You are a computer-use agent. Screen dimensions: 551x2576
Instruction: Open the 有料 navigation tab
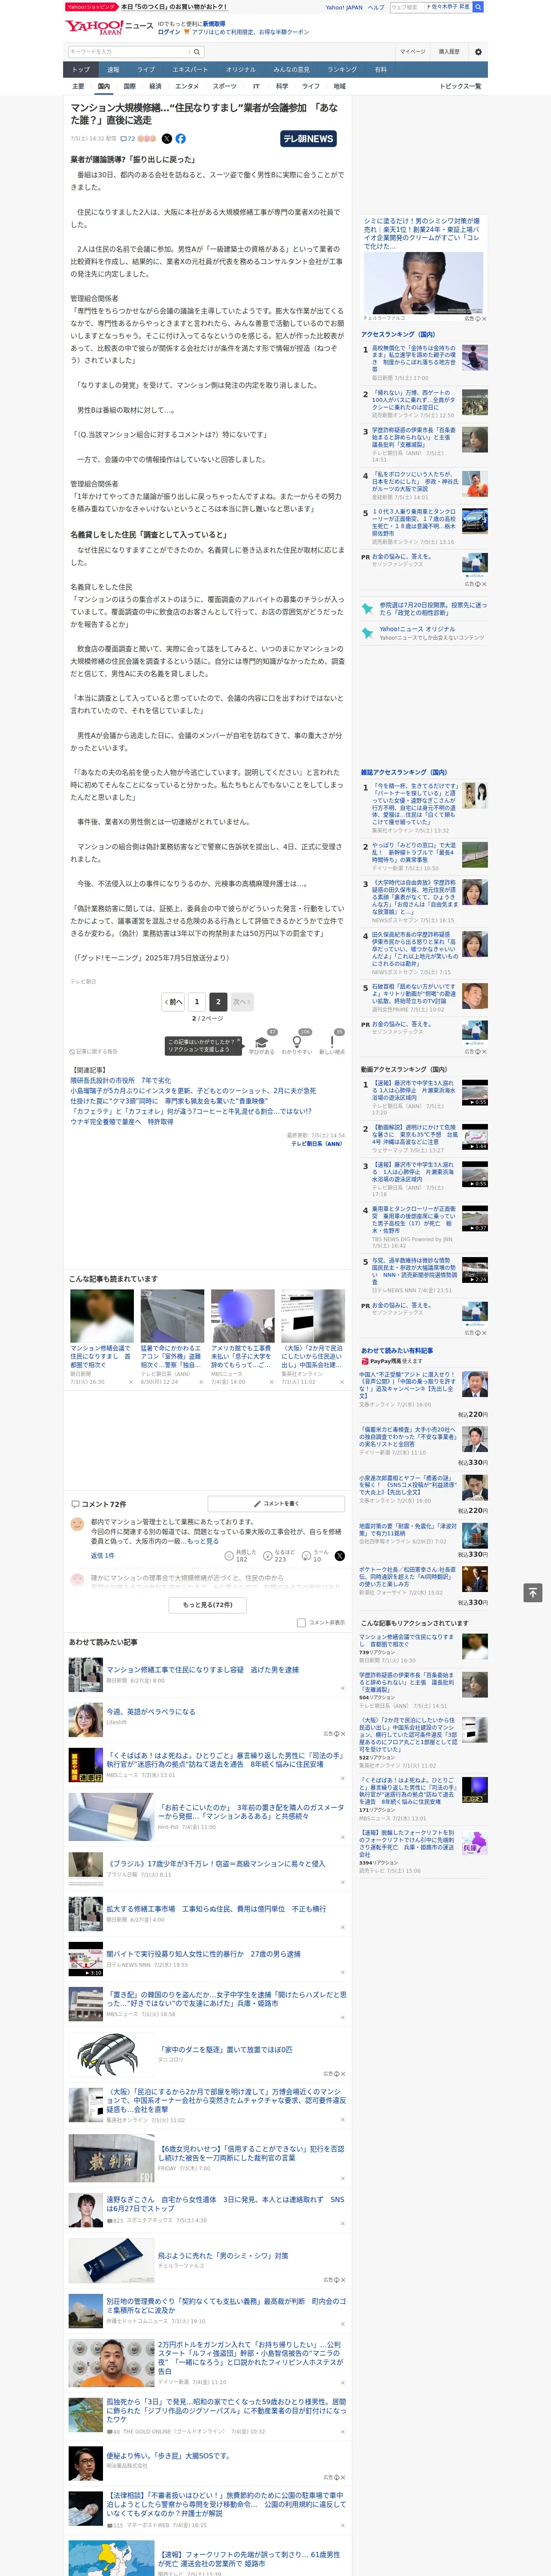[380, 70]
